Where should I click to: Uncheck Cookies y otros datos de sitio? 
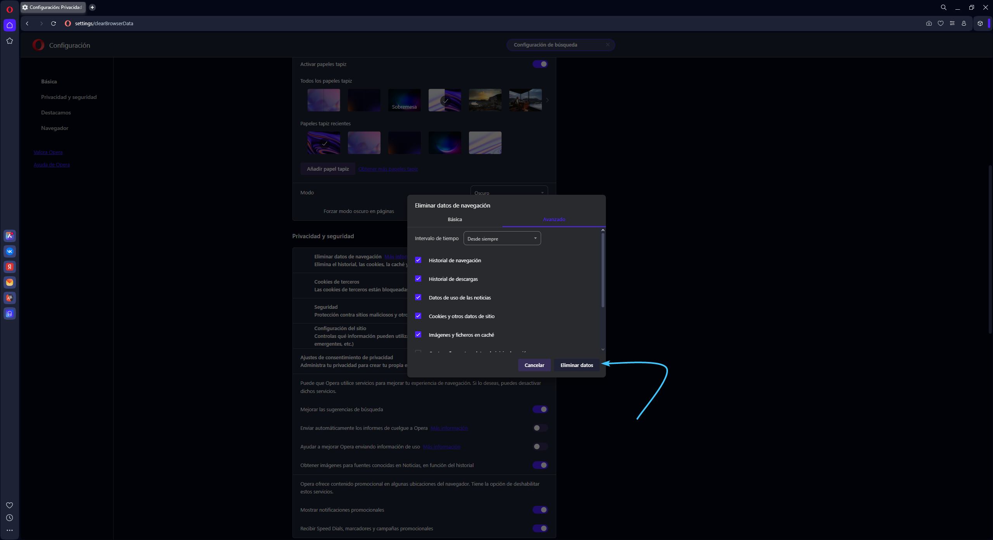click(418, 316)
